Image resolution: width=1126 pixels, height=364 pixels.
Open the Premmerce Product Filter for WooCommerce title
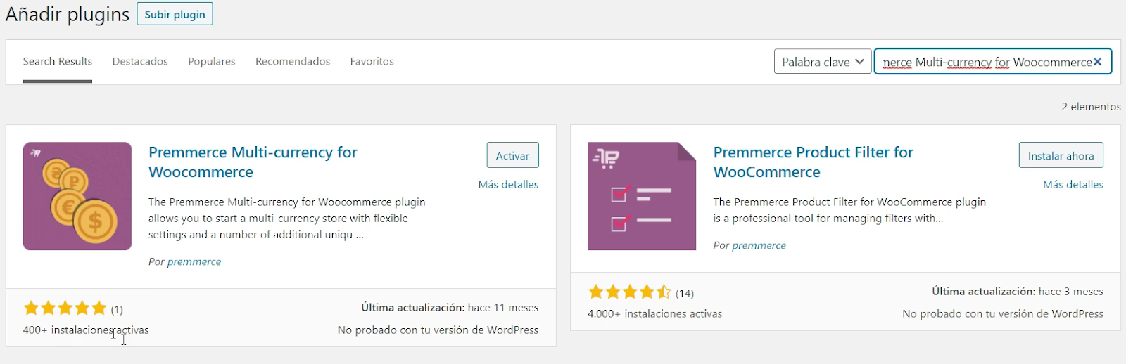point(813,162)
